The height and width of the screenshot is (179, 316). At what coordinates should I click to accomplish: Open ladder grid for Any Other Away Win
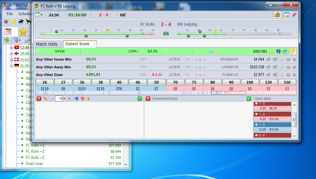click(x=281, y=67)
